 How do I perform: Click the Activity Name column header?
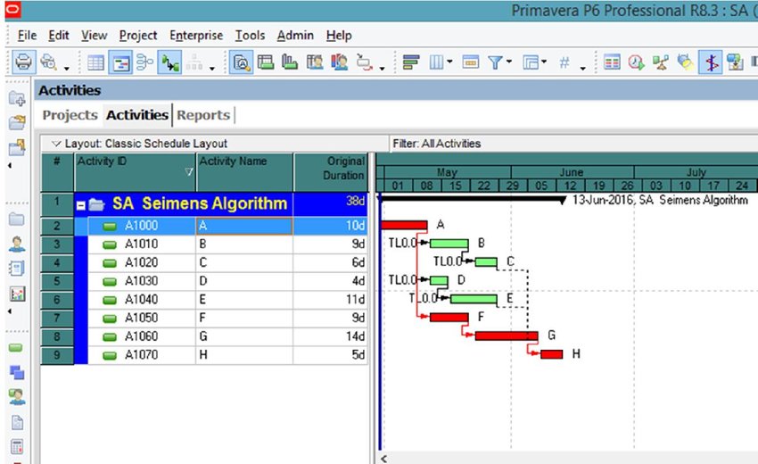point(244,172)
